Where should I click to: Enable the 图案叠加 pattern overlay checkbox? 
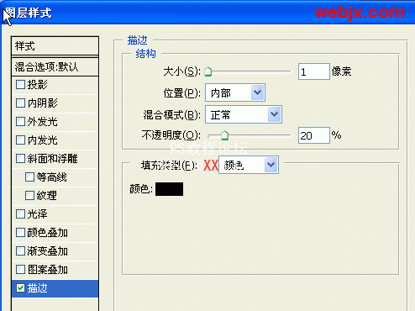click(20, 269)
